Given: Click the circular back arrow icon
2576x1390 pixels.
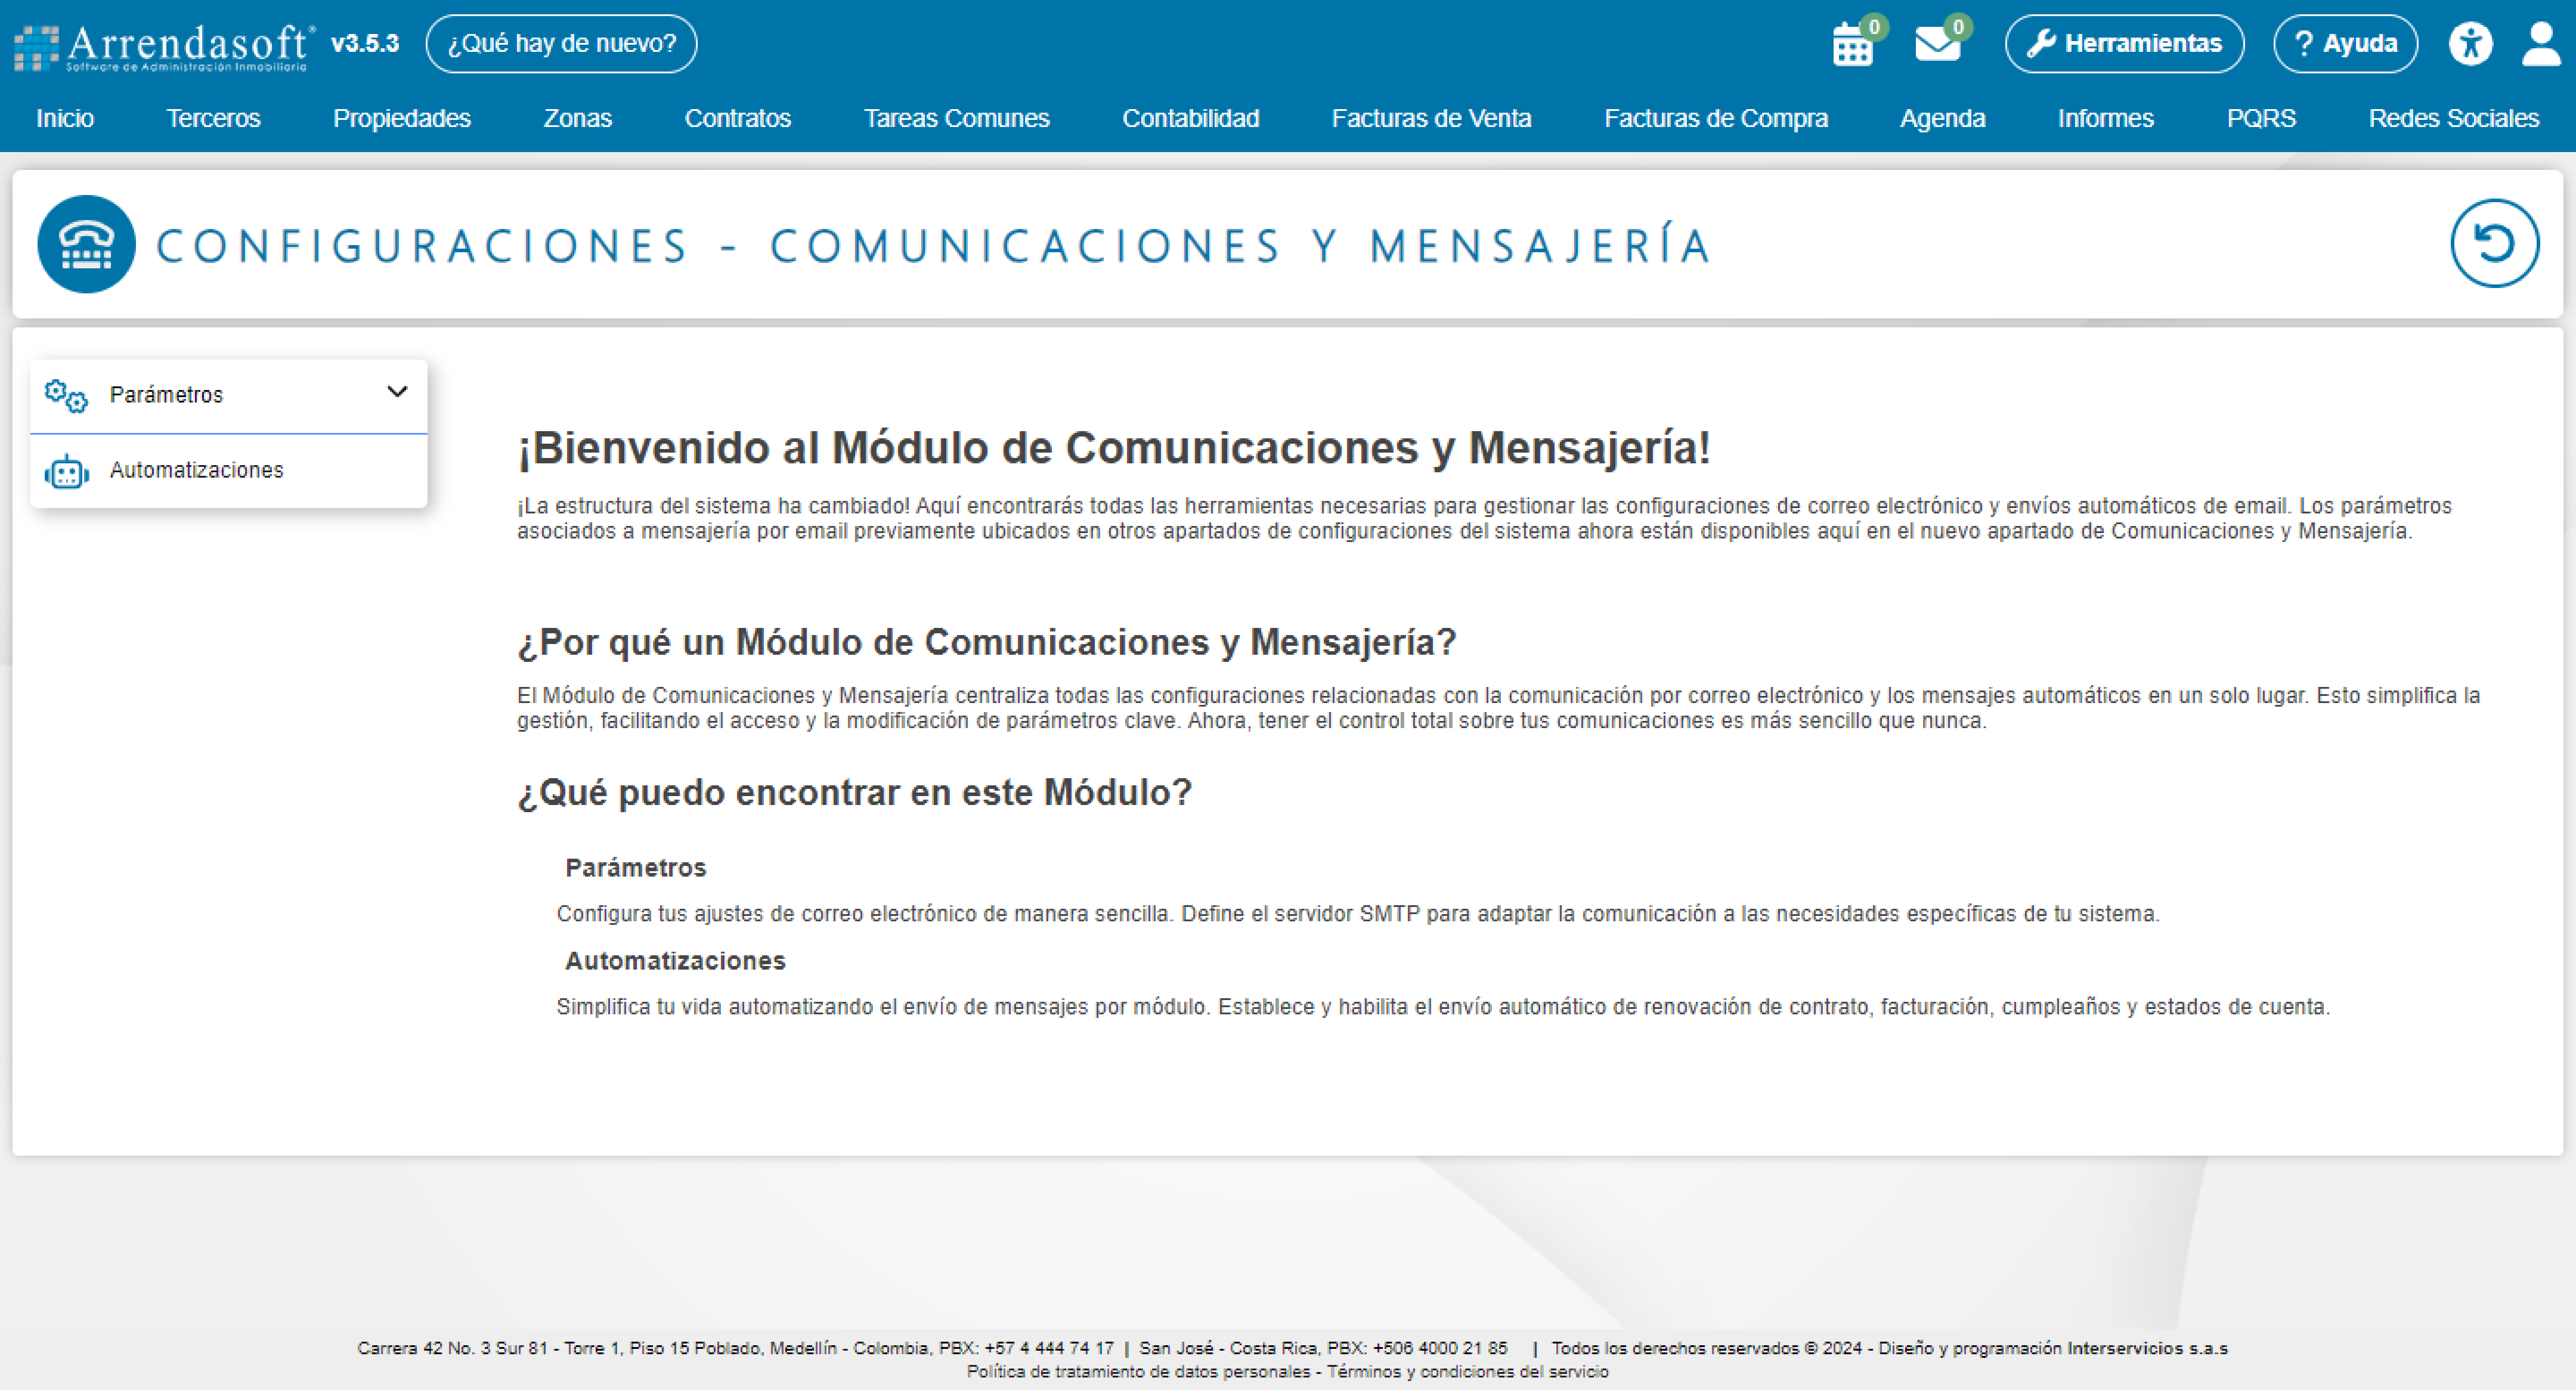Looking at the screenshot, I should (2494, 243).
